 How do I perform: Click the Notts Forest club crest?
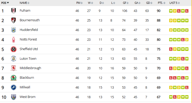[x=13, y=39]
